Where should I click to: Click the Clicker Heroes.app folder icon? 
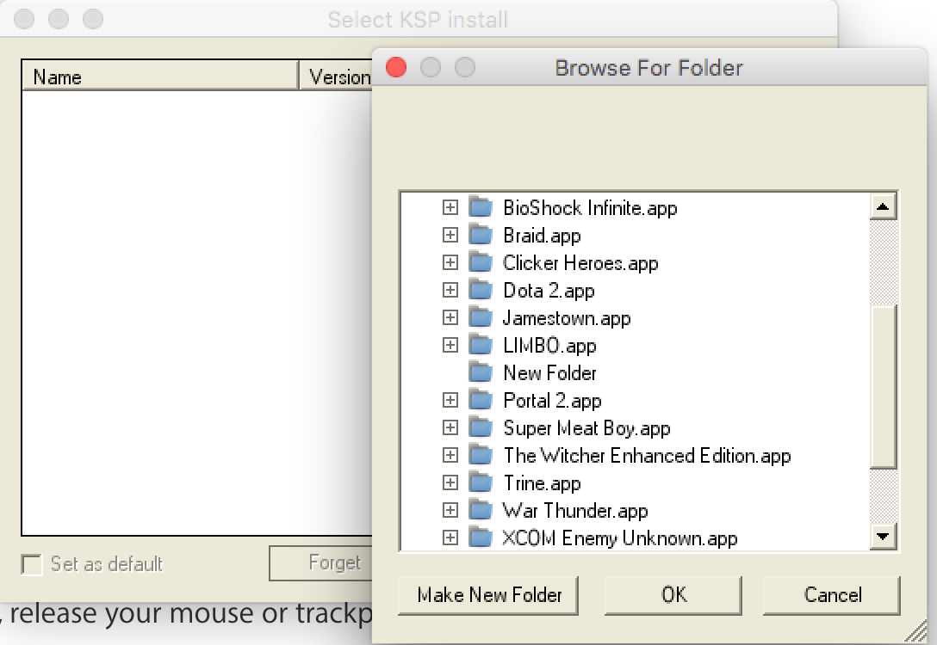(x=481, y=262)
